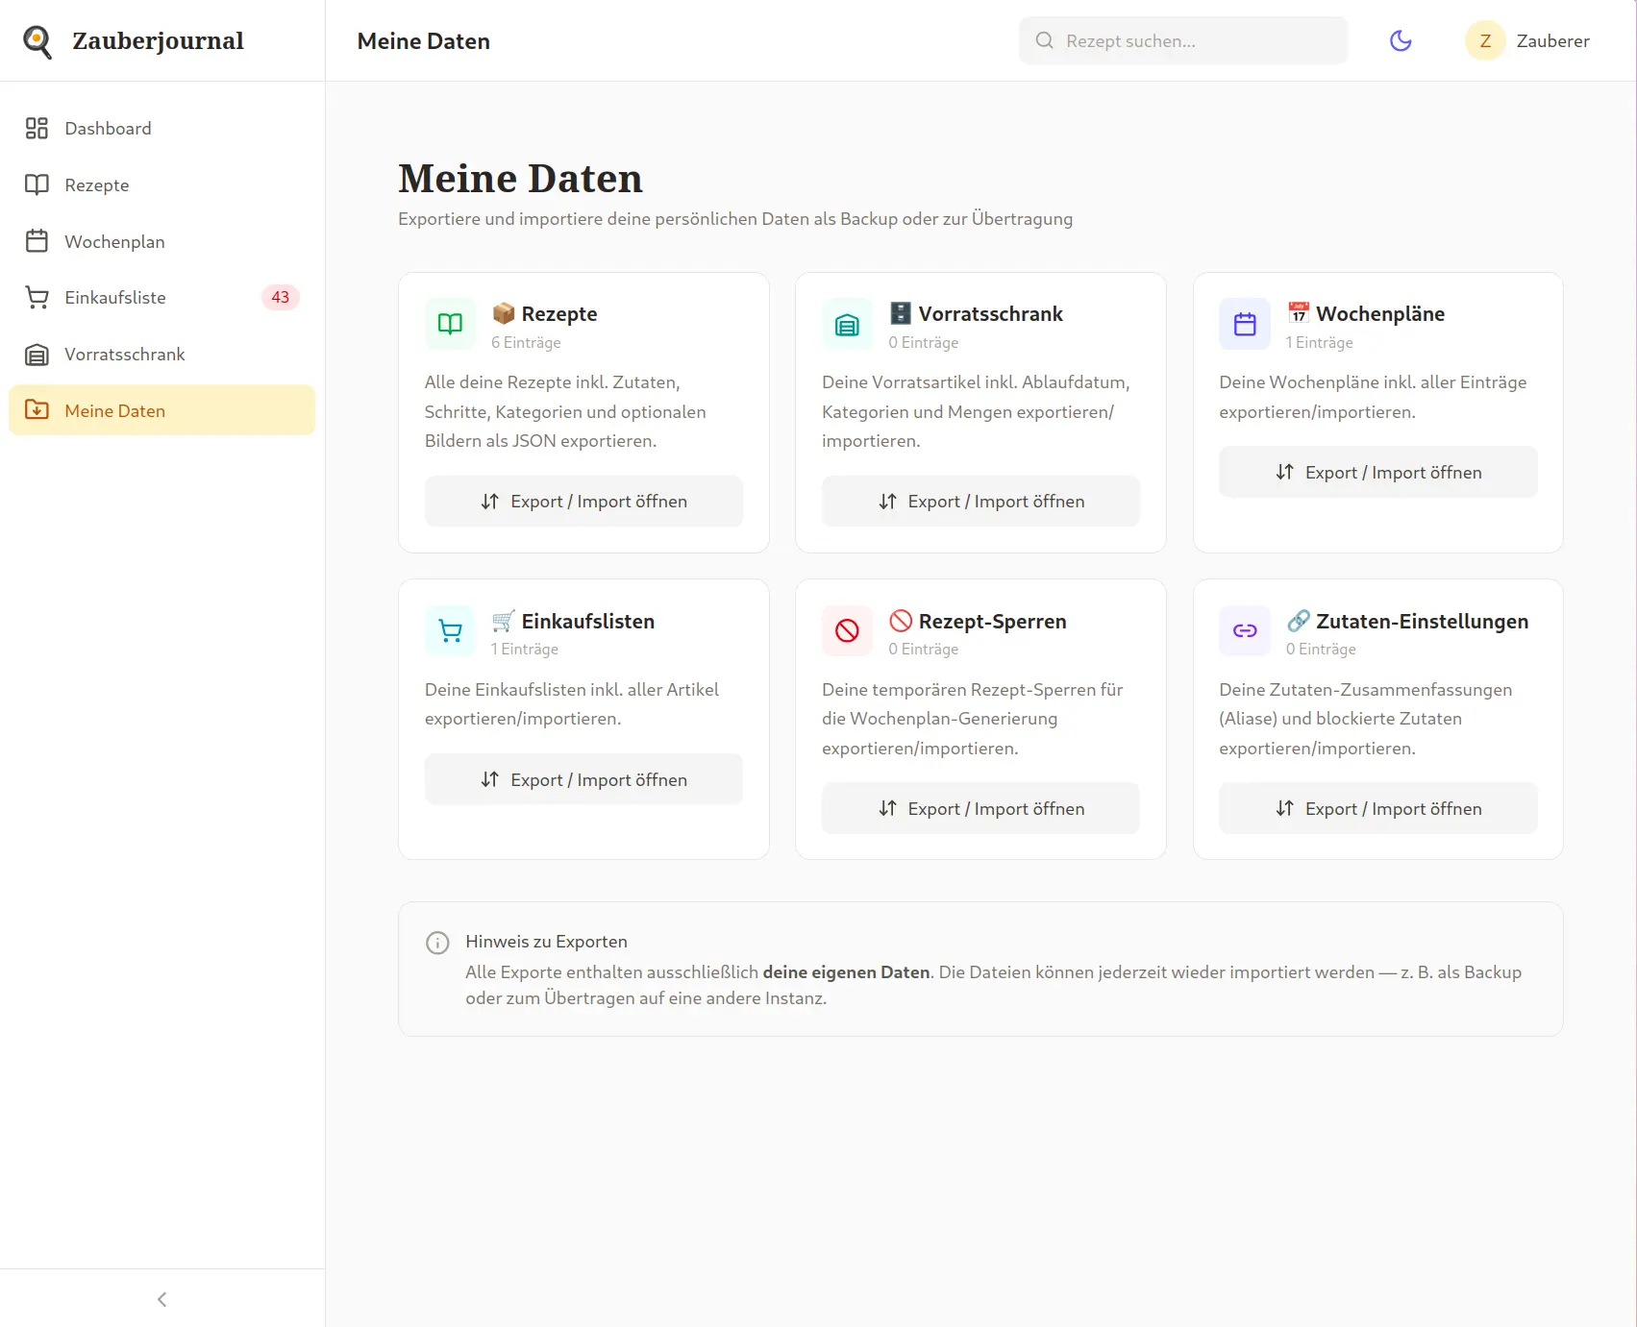Click the Zauberjournal magnifier logo icon
The image size is (1637, 1327).
pos(37,41)
